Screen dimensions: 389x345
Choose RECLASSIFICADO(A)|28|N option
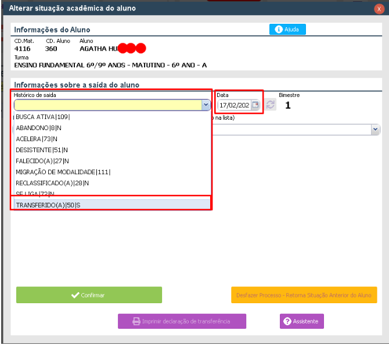(x=52, y=183)
